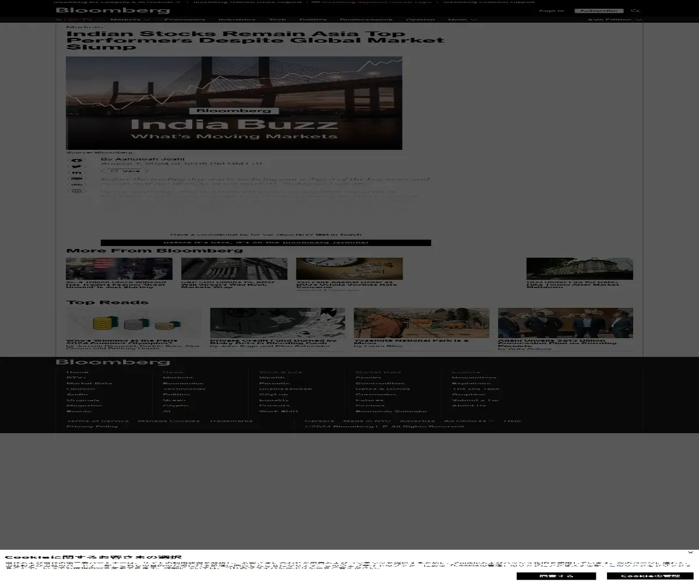Viewport: 699px width, 583px height.
Task: Open footer Help link
Action: click(512, 421)
